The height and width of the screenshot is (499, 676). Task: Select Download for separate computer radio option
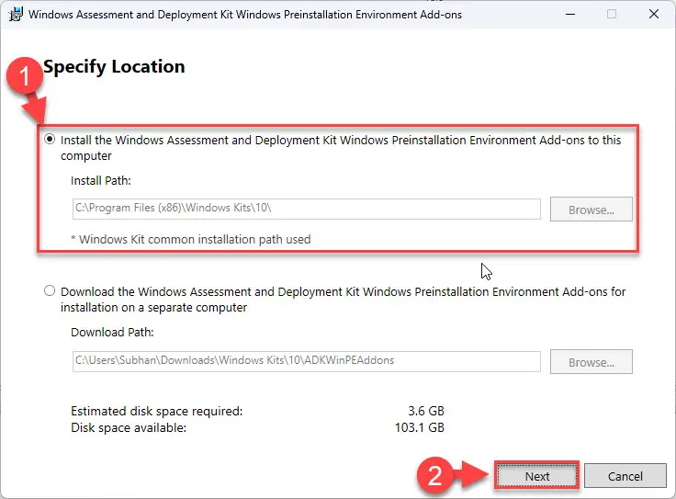point(50,290)
